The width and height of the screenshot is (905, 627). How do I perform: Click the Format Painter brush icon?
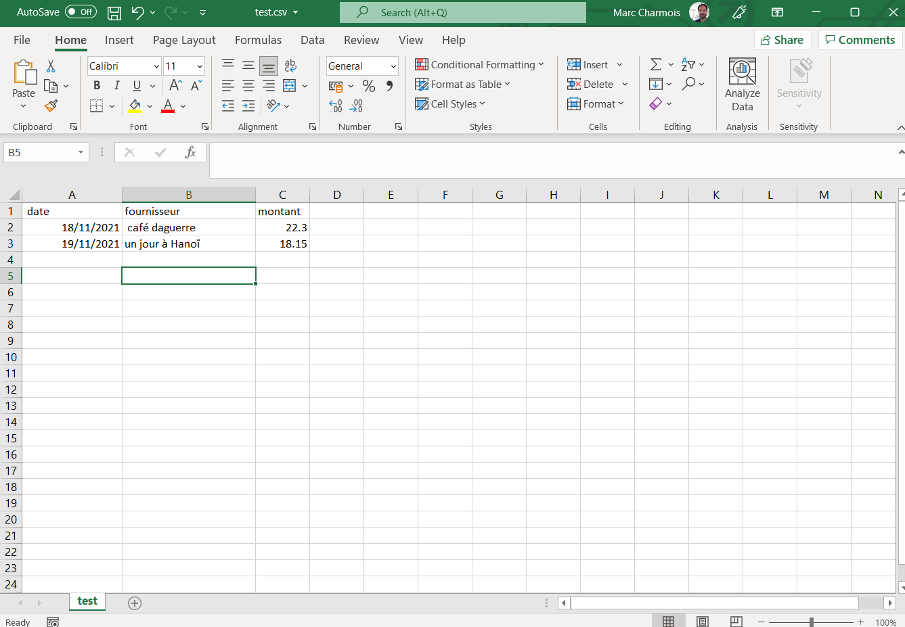tap(51, 106)
